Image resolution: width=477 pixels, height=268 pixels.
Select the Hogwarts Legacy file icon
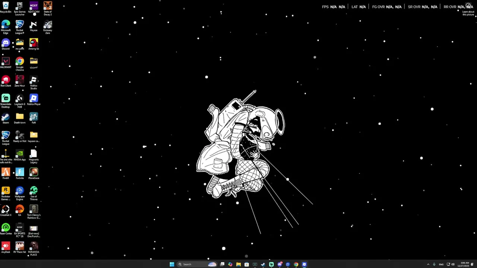(34, 156)
